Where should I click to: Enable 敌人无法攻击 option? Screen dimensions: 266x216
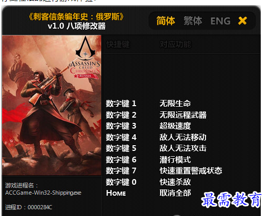point(183,148)
